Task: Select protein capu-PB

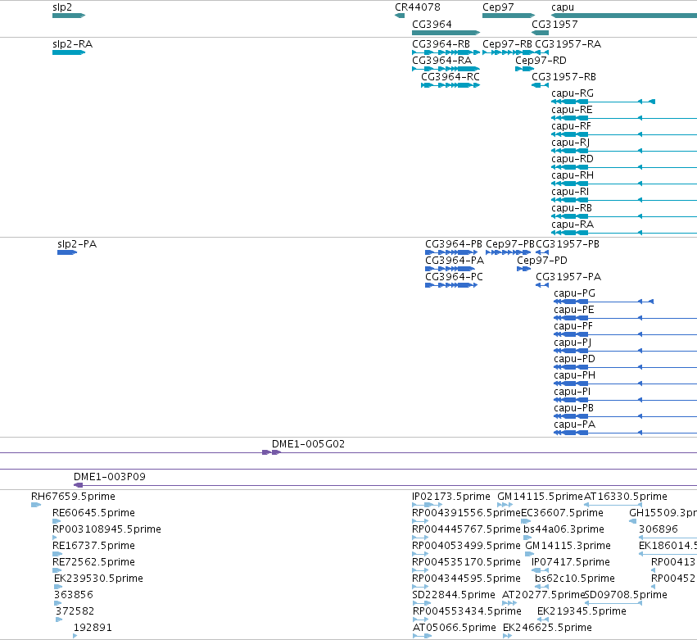Action: 573,408
